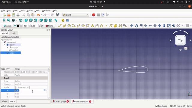Collapse the Unnamed document tree node
Viewport: 192px width, 108px height.
[2, 42]
